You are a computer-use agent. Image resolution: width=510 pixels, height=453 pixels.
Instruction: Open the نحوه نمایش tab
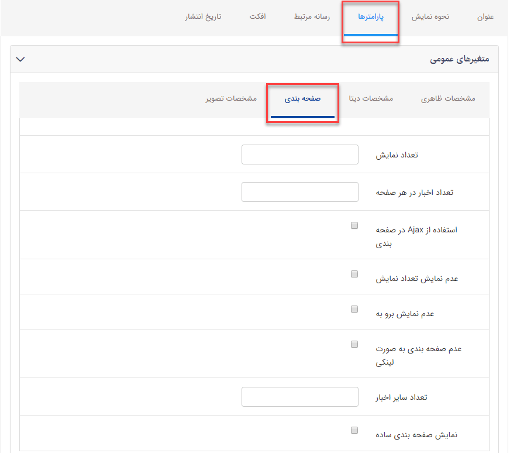(431, 17)
